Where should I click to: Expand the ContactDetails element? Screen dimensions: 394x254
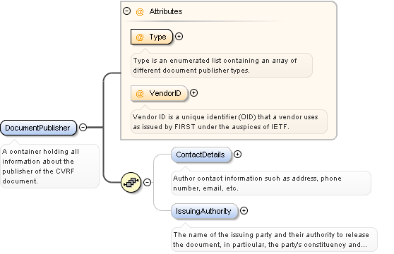click(x=238, y=154)
